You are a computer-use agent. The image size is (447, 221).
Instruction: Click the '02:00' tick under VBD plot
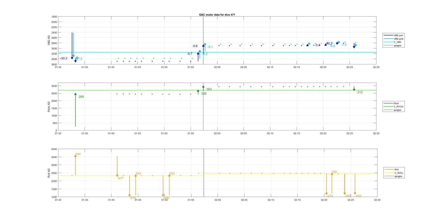point(217,67)
